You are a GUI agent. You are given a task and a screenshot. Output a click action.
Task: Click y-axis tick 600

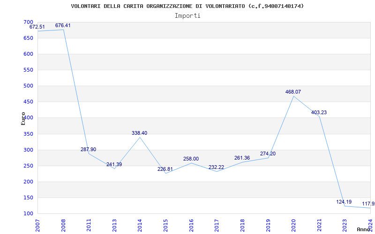point(28,54)
